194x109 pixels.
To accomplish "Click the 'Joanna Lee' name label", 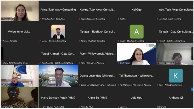I will [x=7, y=19].
